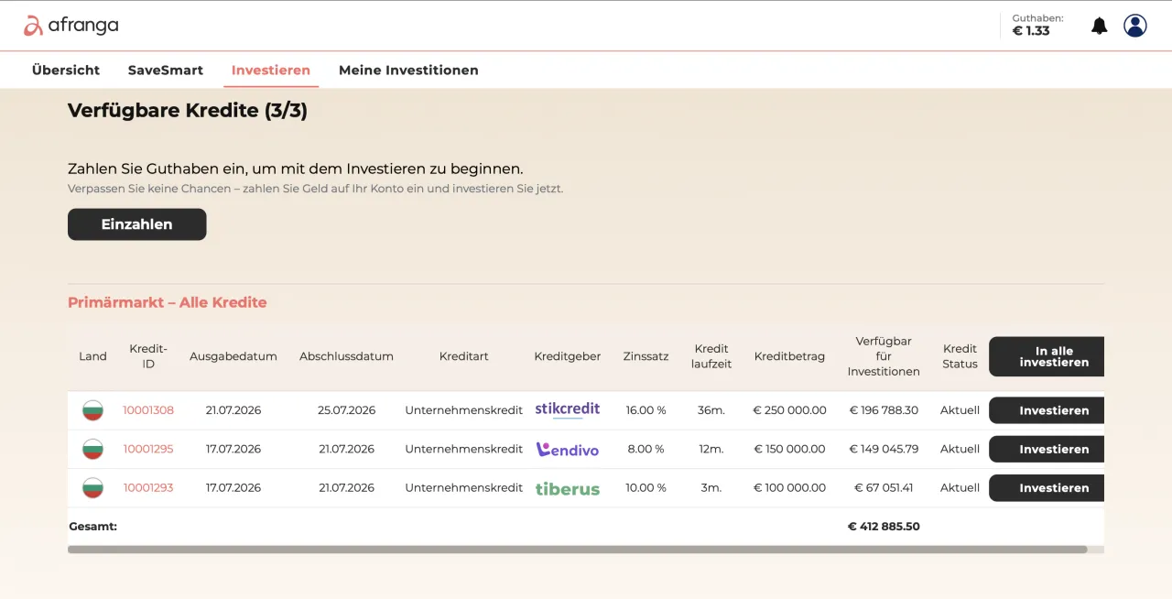Image resolution: width=1172 pixels, height=599 pixels.
Task: Click In alle investieren button
Action: [x=1047, y=356]
